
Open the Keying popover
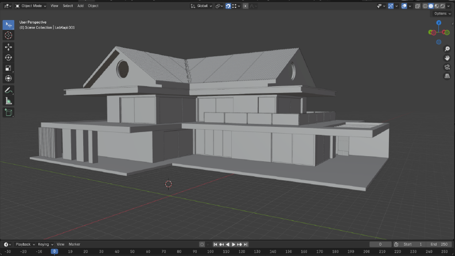45,245
